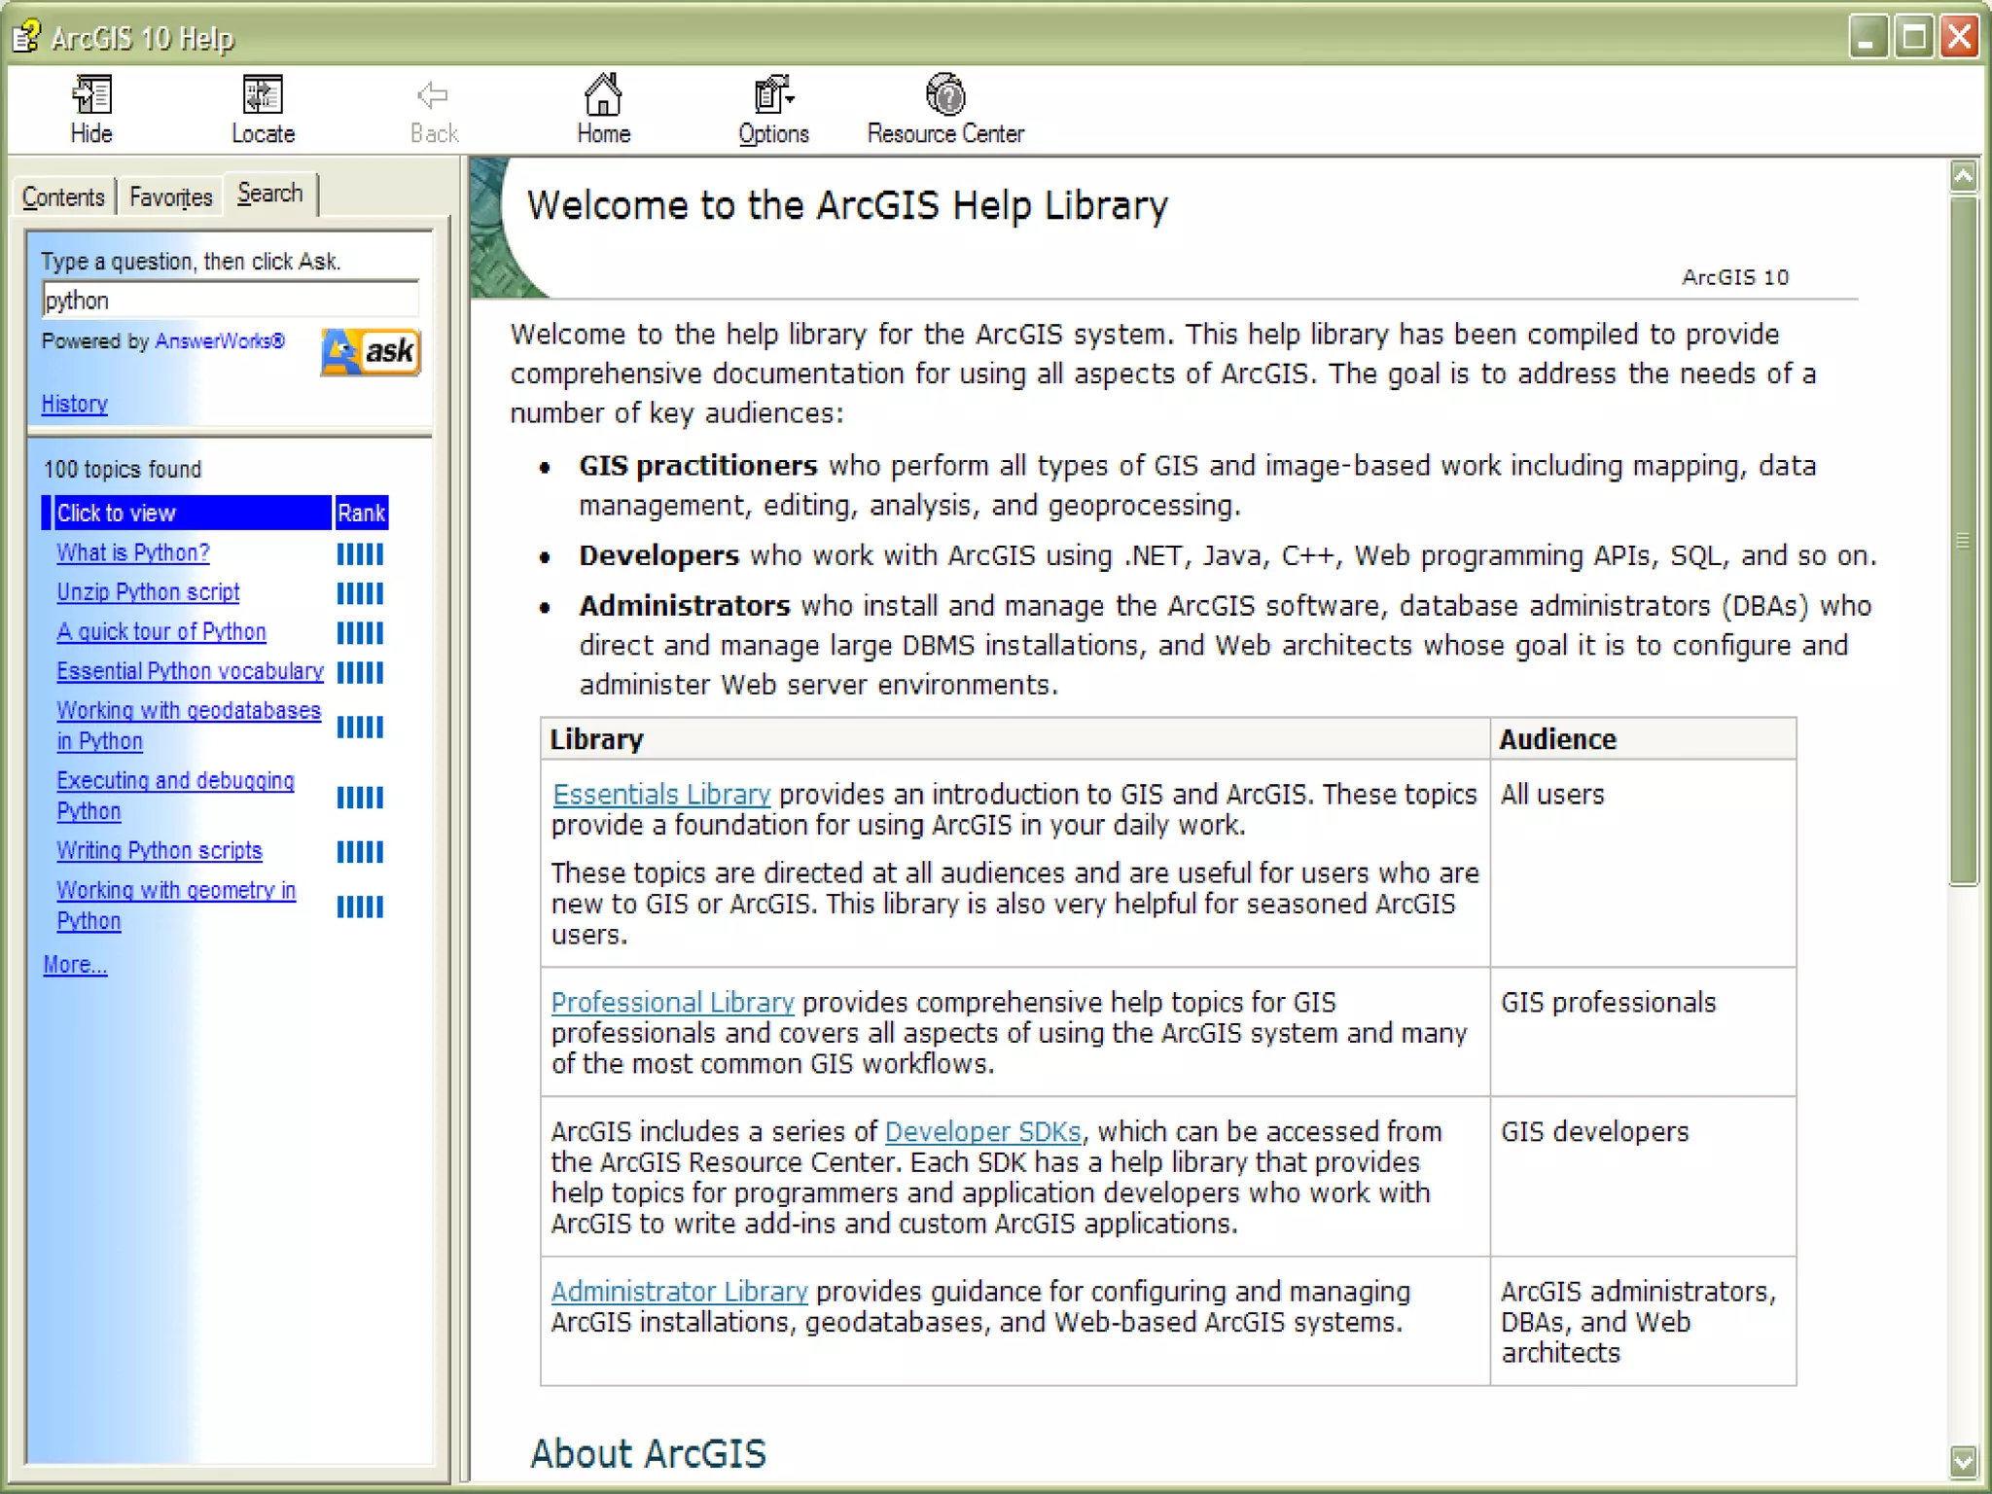Screen dimensions: 1992x1494
Task: Show More... search results
Action: point(75,965)
